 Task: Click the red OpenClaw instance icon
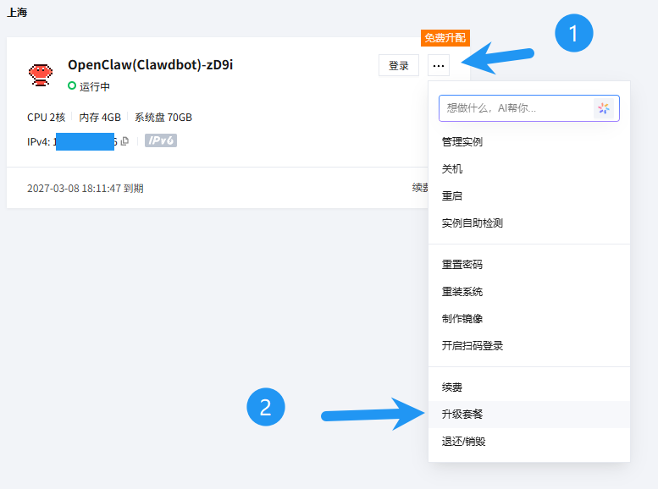point(39,74)
